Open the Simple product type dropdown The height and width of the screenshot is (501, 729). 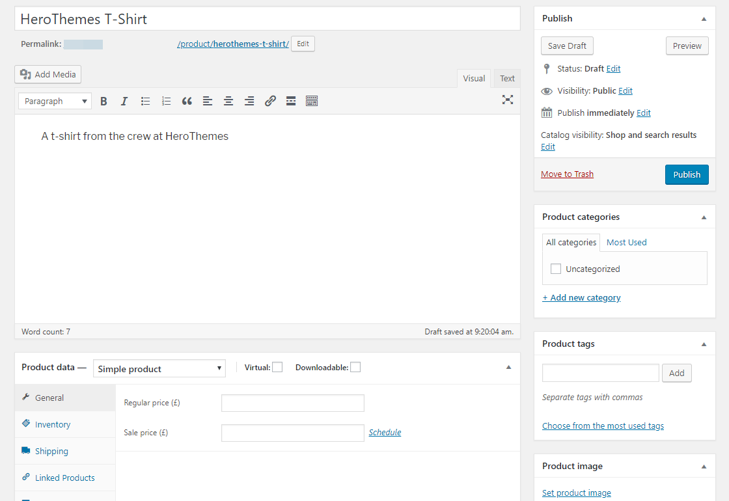(x=159, y=368)
